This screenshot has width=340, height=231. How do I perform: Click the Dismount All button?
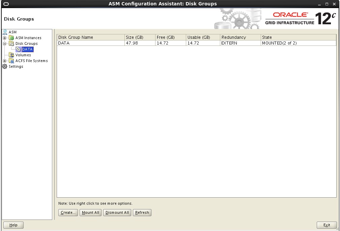(117, 212)
